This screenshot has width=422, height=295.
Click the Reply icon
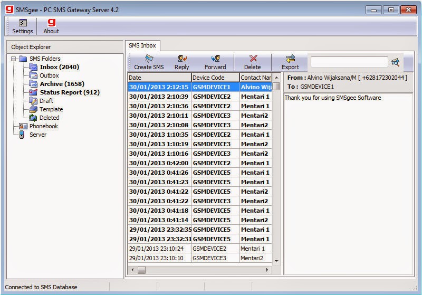pyautogui.click(x=182, y=59)
